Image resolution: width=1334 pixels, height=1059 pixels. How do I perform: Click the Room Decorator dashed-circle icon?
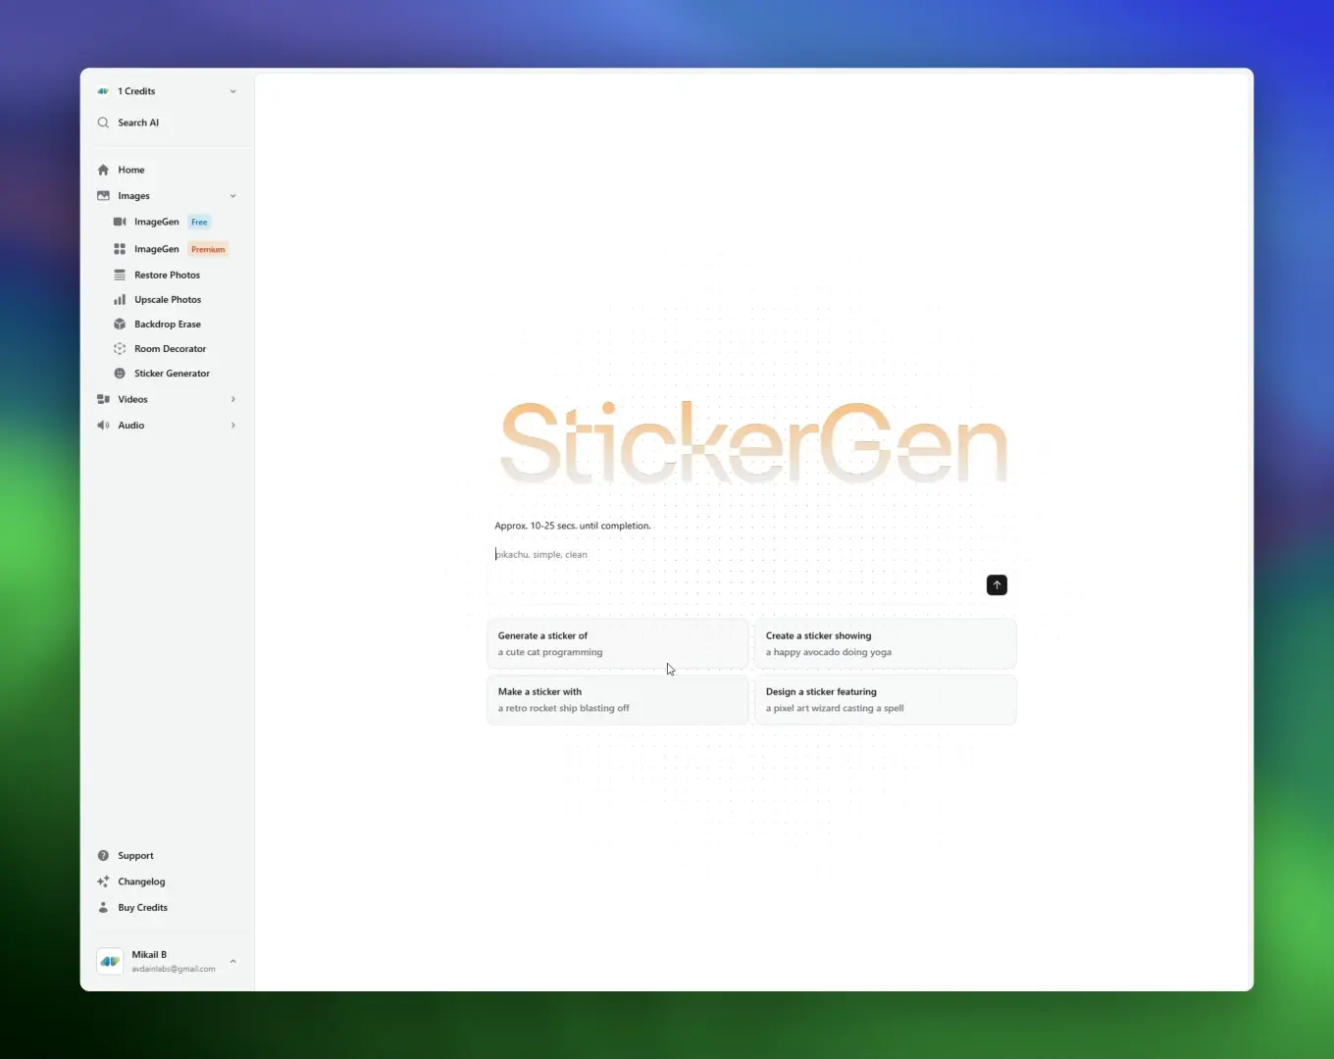pyautogui.click(x=120, y=349)
